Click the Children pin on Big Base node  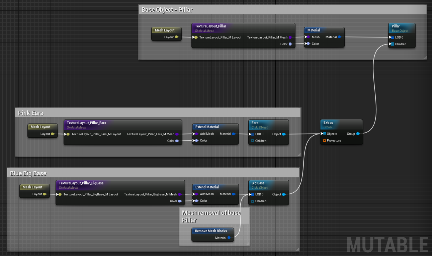[x=253, y=201]
